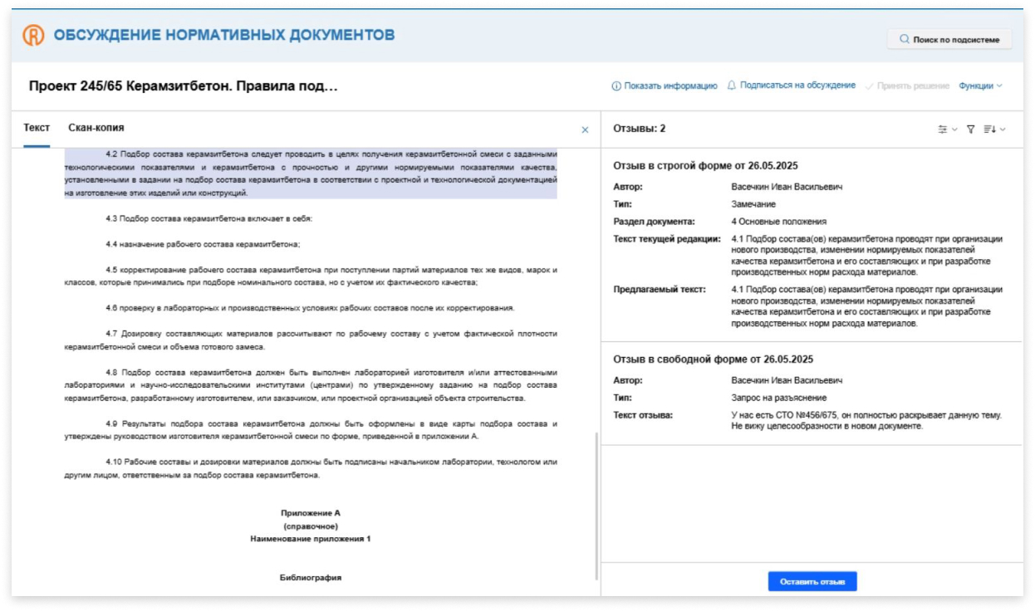Open the reviews sort order icon
This screenshot has height=611, width=1035.
click(x=989, y=130)
